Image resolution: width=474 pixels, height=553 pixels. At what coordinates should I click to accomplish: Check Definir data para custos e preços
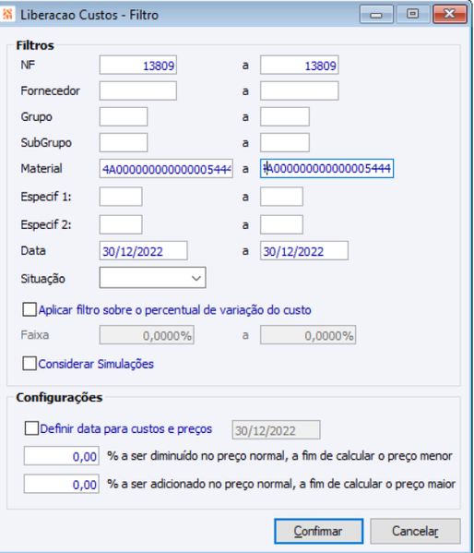pyautogui.click(x=31, y=428)
